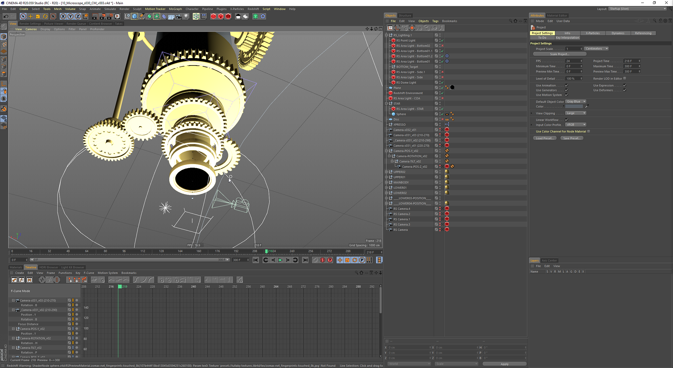
Task: Pick color with the eyedropper icon
Action: (x=587, y=107)
